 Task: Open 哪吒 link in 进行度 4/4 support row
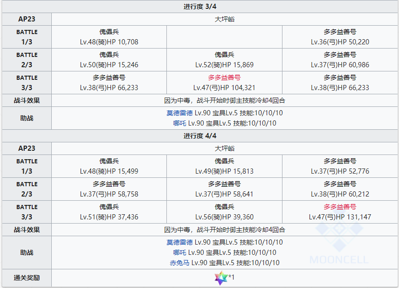pos(179,253)
